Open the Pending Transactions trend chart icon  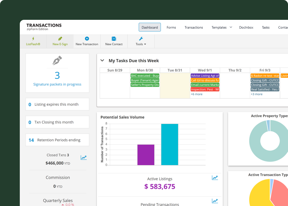[215, 201]
